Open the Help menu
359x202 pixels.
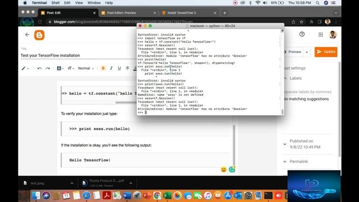[x=109, y=3]
